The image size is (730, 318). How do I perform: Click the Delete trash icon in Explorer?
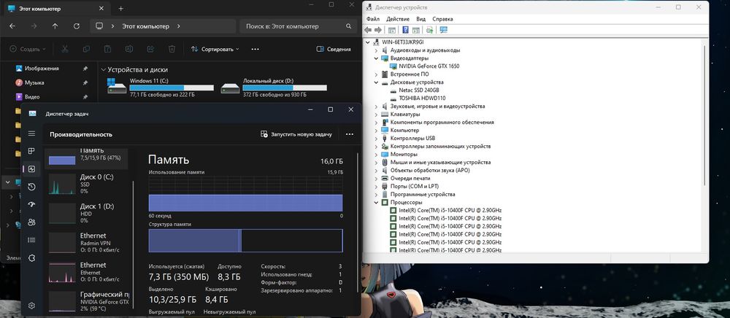(172, 49)
